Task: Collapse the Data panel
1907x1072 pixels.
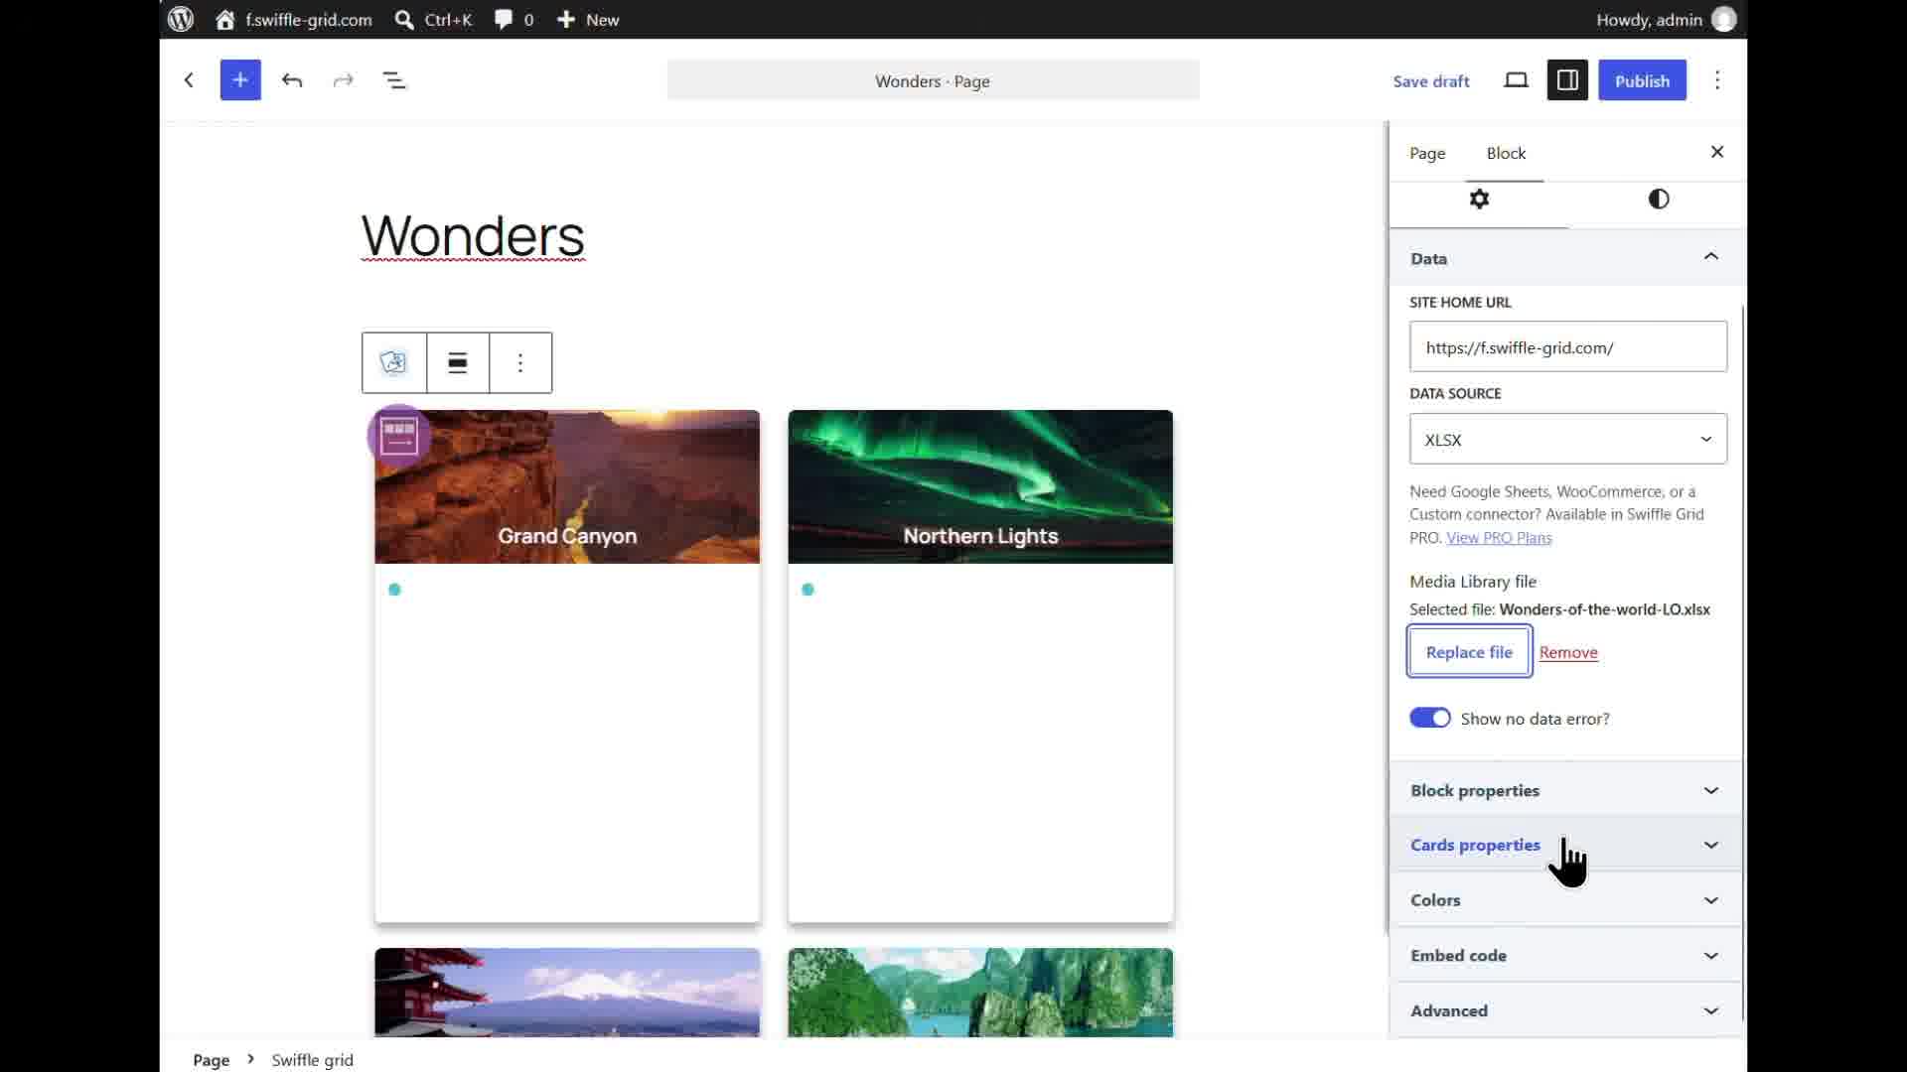Action: 1567,258
